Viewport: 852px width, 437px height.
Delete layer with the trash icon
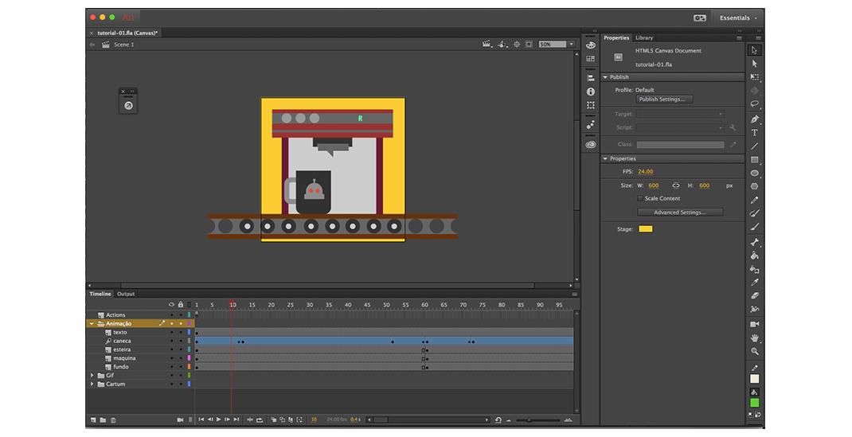[113, 420]
